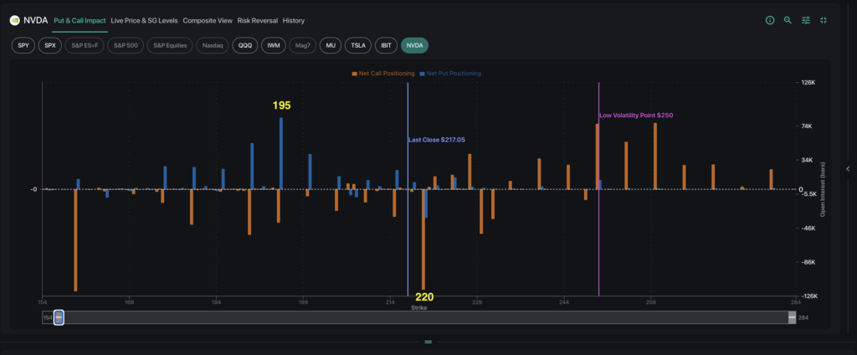
Task: Click the 214 strike axis label
Action: tap(390, 302)
